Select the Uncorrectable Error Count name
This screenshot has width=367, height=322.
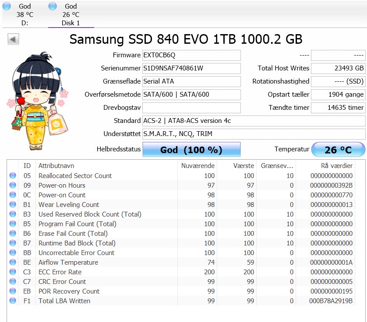tap(77, 253)
